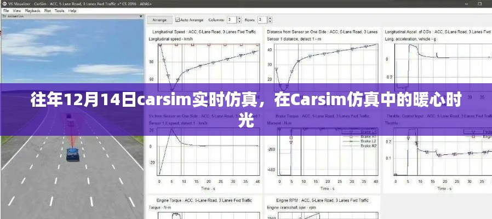Image resolution: width=492 pixels, height=219 pixels.
Task: Click inside the Rows number field
Action: click(261, 20)
